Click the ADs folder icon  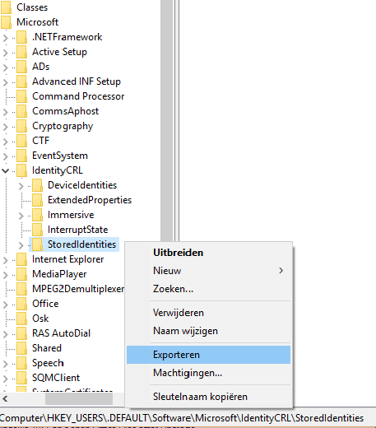click(x=21, y=67)
